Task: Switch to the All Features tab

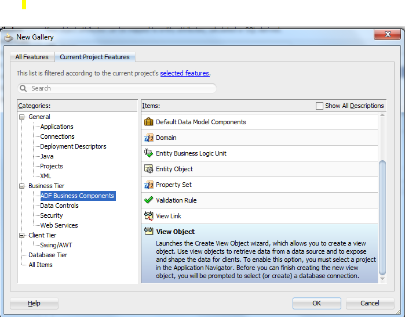Action: click(32, 57)
